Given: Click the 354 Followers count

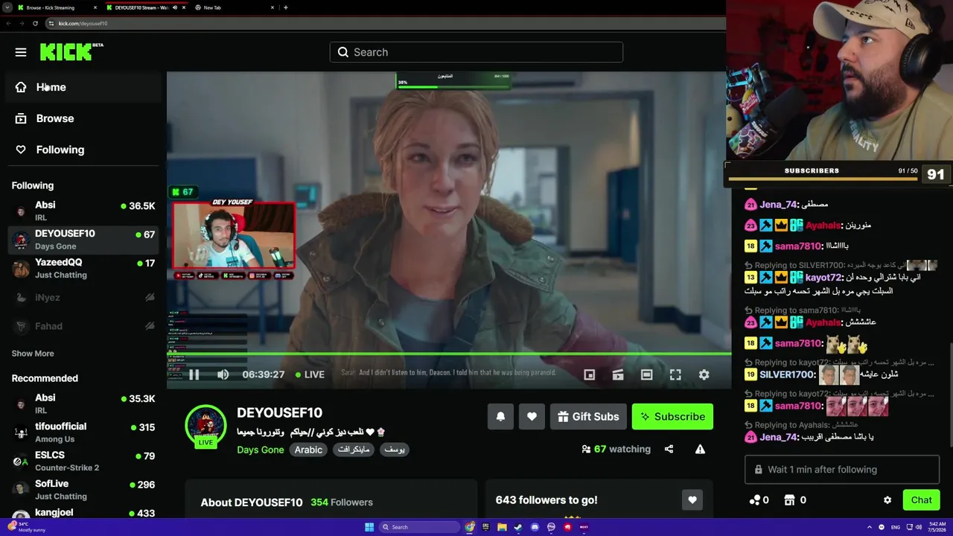Looking at the screenshot, I should 342,502.
